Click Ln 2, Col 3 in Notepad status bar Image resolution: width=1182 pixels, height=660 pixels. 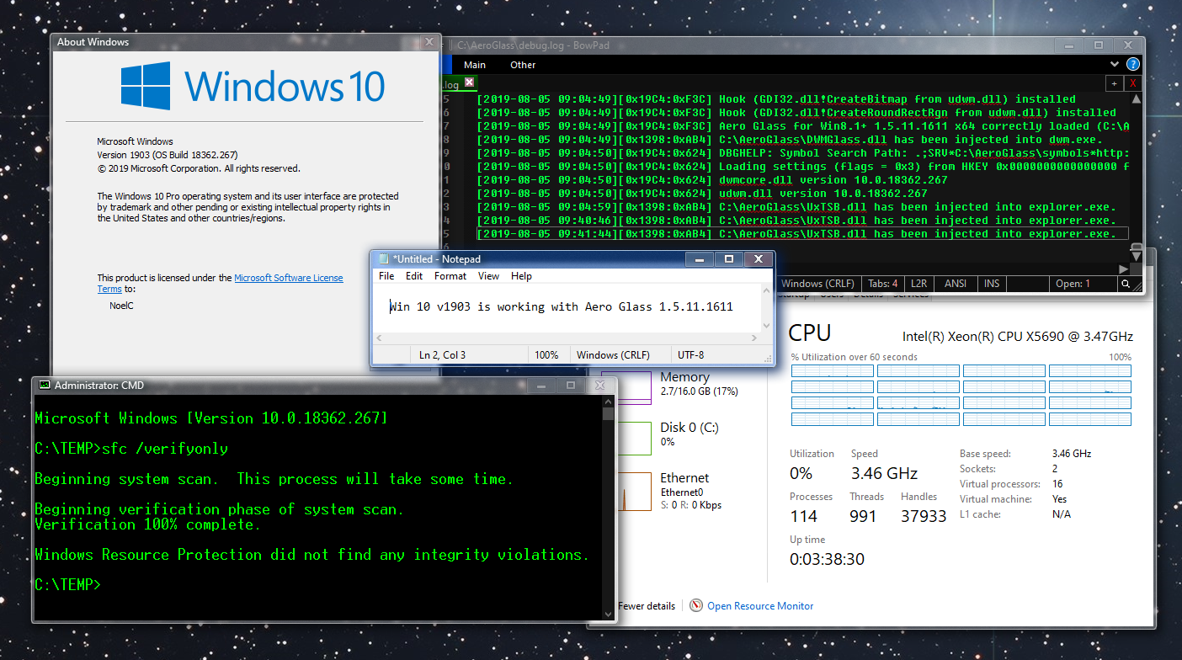(442, 355)
